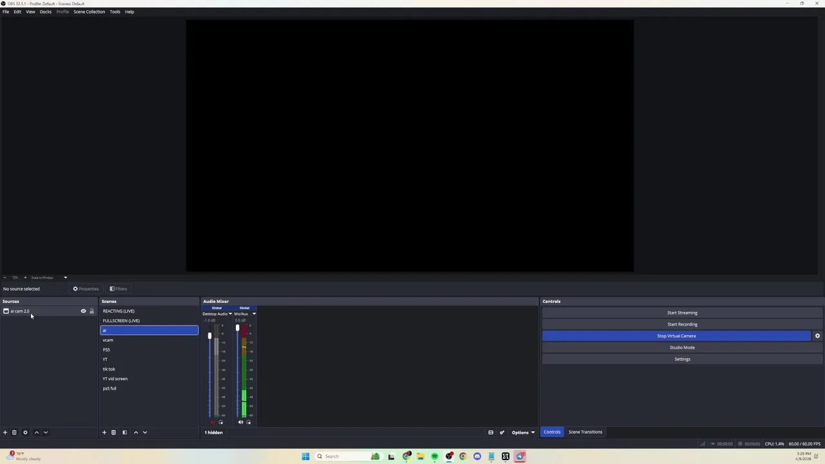The width and height of the screenshot is (825, 464).
Task: Toggle visibility eye of ai cam 2.0
Action: (83, 311)
